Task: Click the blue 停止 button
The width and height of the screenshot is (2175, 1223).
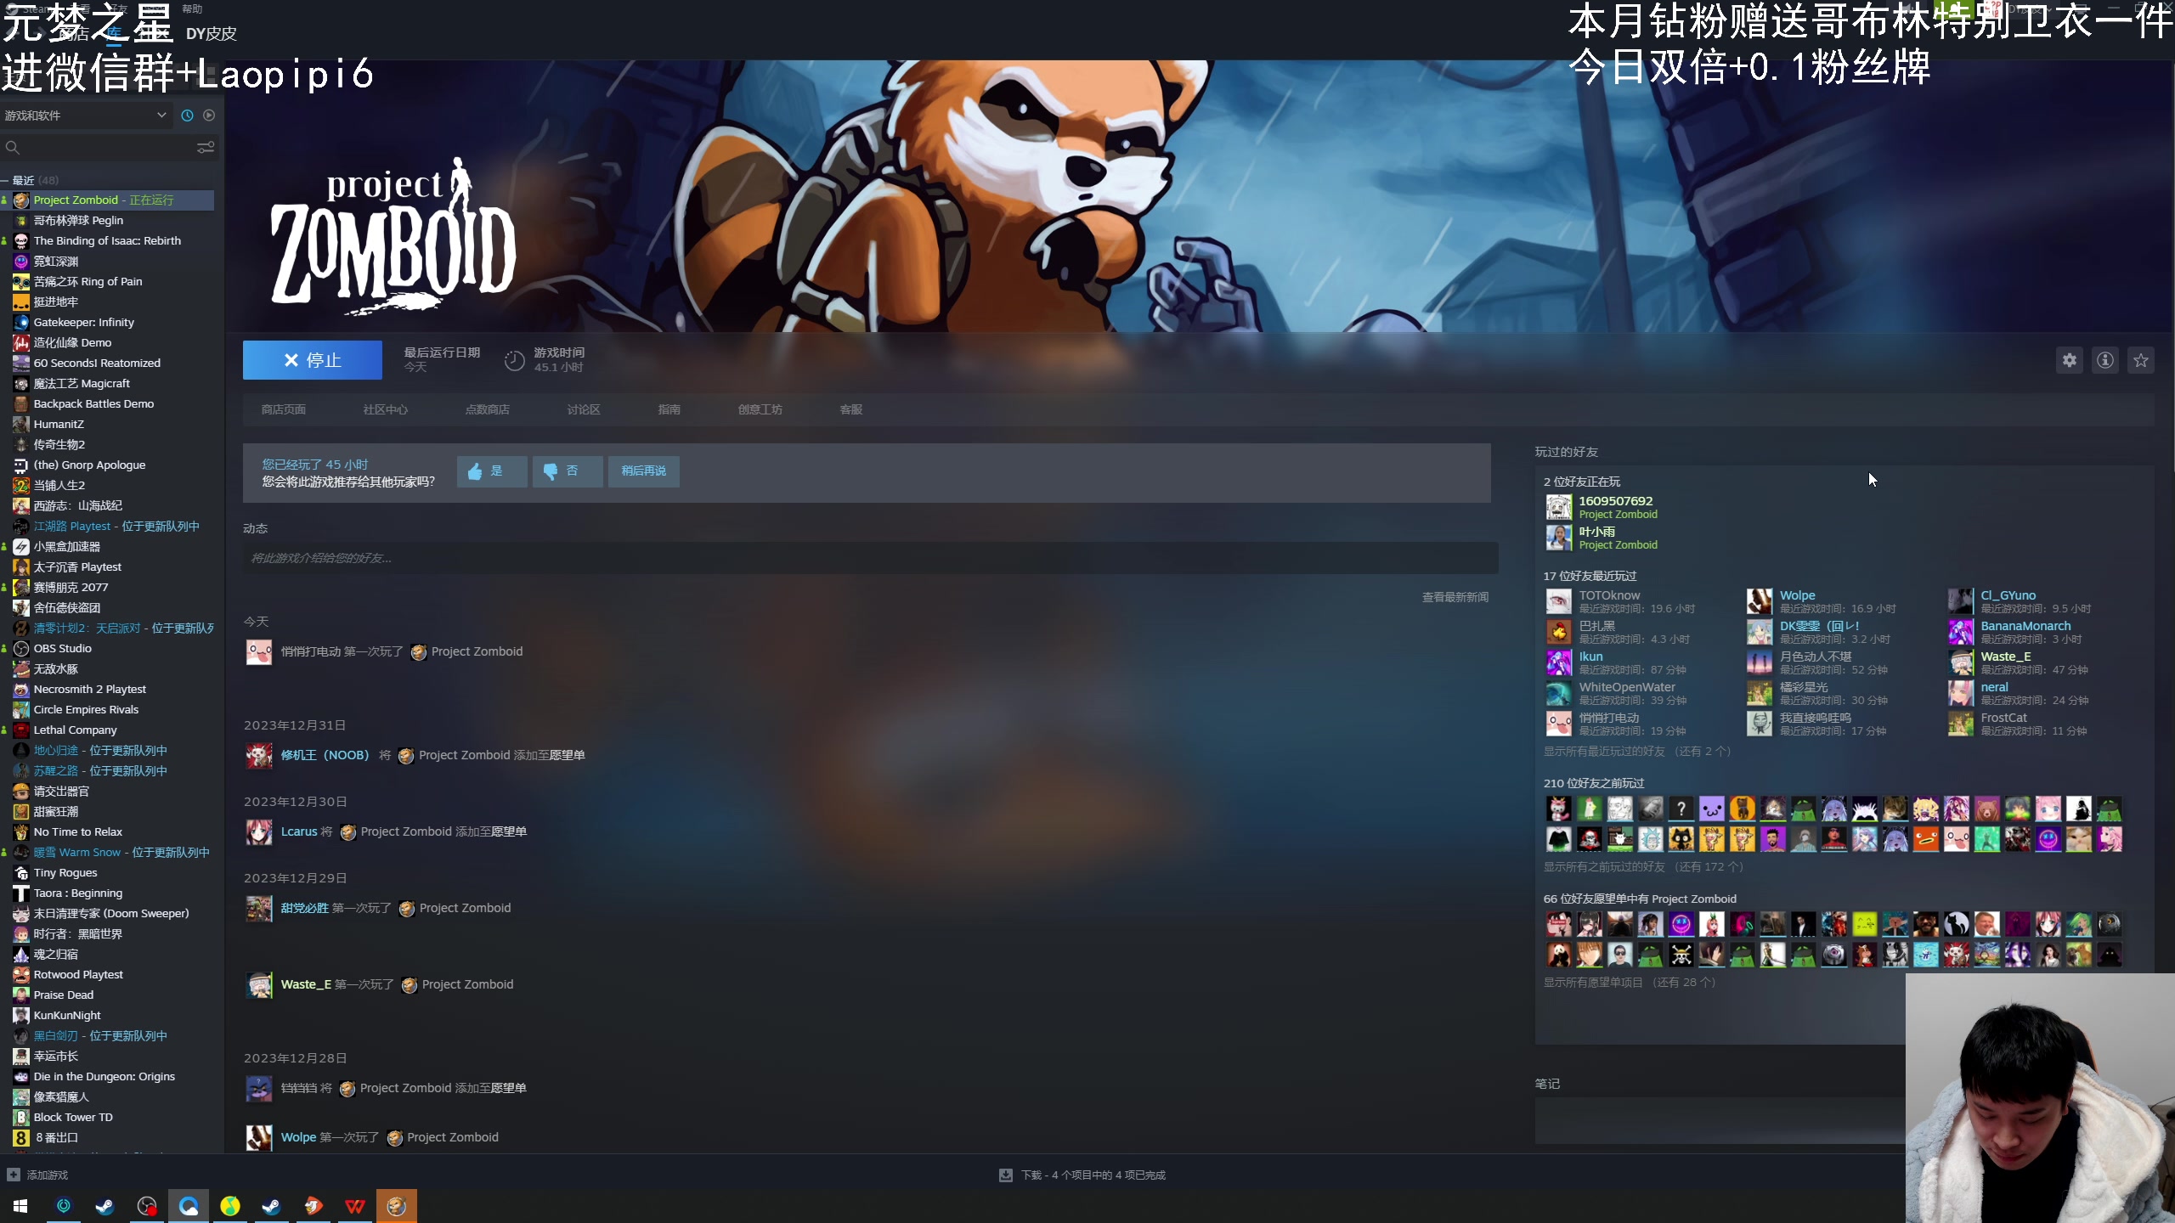Action: pyautogui.click(x=313, y=360)
